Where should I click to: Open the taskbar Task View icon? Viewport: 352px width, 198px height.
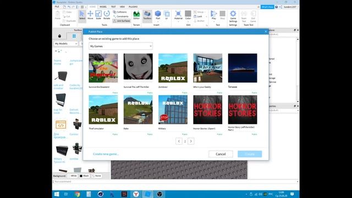[x=66, y=194]
